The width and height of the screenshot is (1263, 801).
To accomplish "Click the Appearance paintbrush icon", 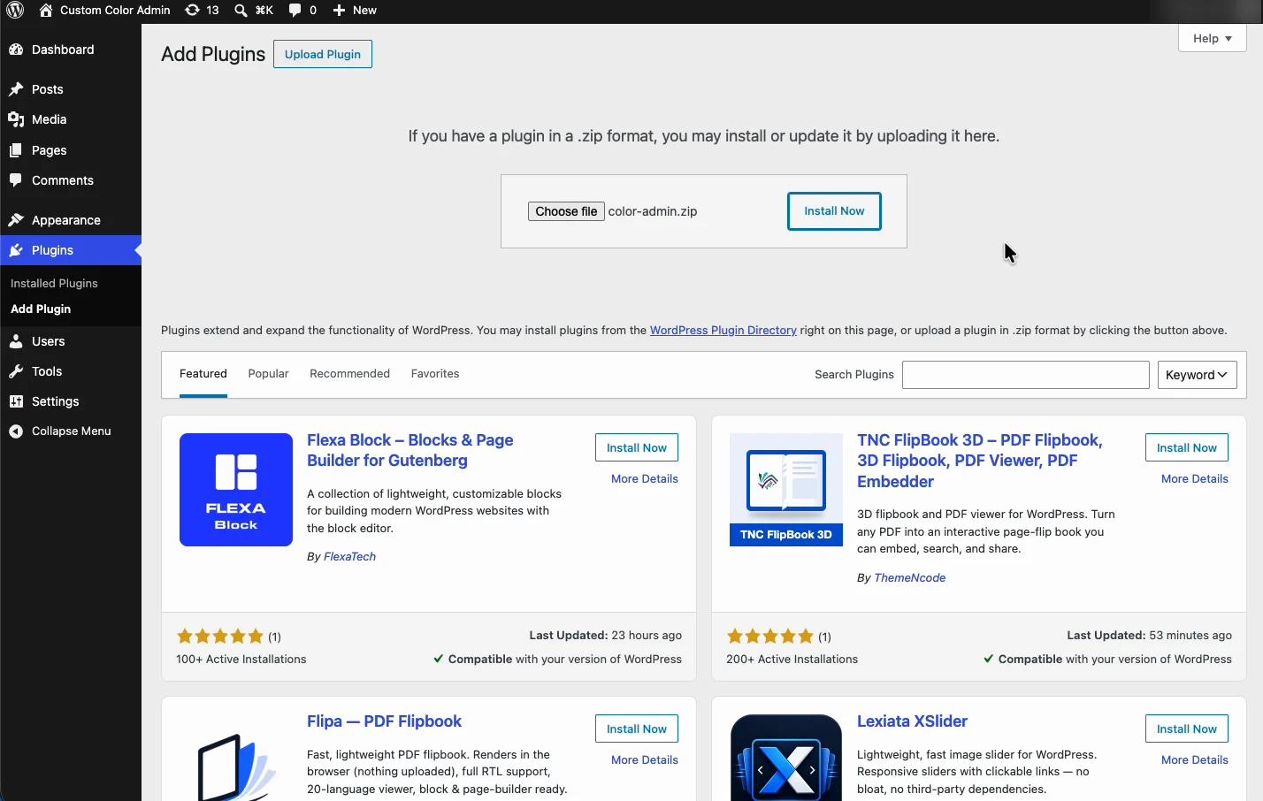I will click(x=16, y=220).
